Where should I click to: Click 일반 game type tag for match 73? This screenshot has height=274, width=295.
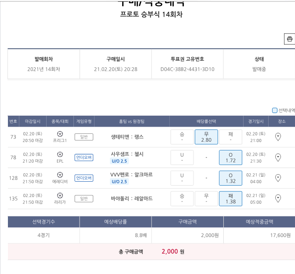84,137
